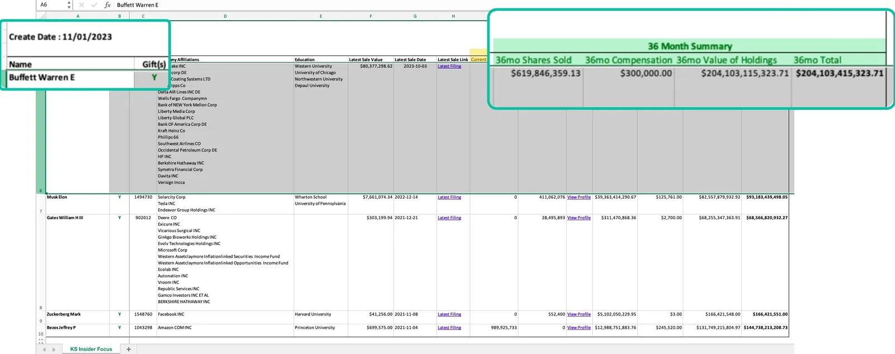
Task: Select the Gates William H III cell
Action: [x=77, y=262]
